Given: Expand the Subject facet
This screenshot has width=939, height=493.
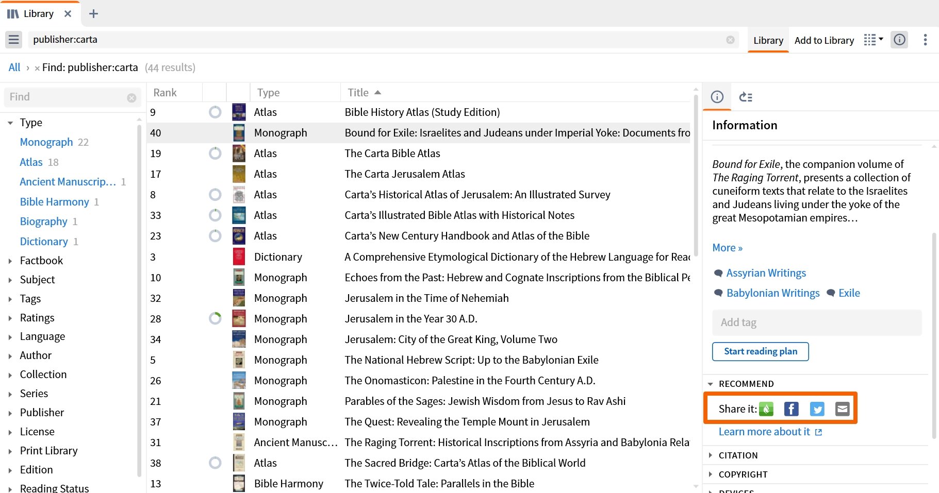Looking at the screenshot, I should 10,280.
